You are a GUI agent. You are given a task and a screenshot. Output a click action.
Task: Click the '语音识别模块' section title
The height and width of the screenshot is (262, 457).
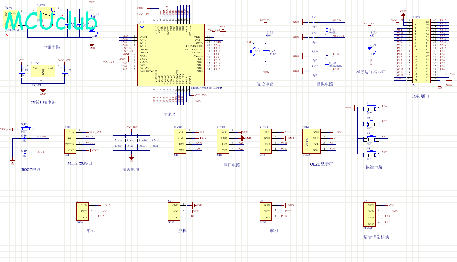pyautogui.click(x=376, y=237)
